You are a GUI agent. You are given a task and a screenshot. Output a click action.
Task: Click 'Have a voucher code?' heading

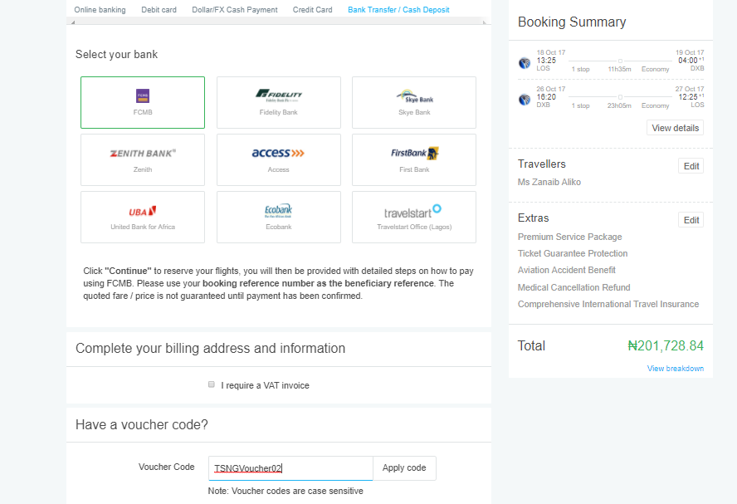141,424
